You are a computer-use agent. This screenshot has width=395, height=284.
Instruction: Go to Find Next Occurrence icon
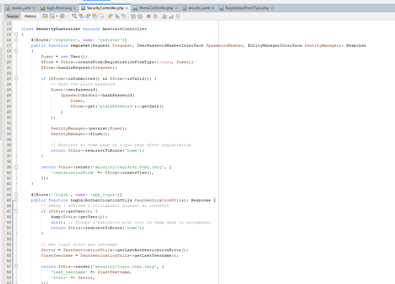88,16
